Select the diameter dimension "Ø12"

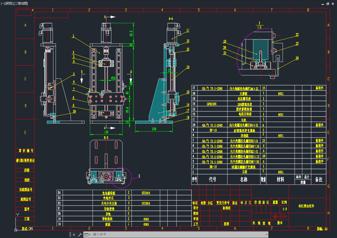tap(113, 78)
